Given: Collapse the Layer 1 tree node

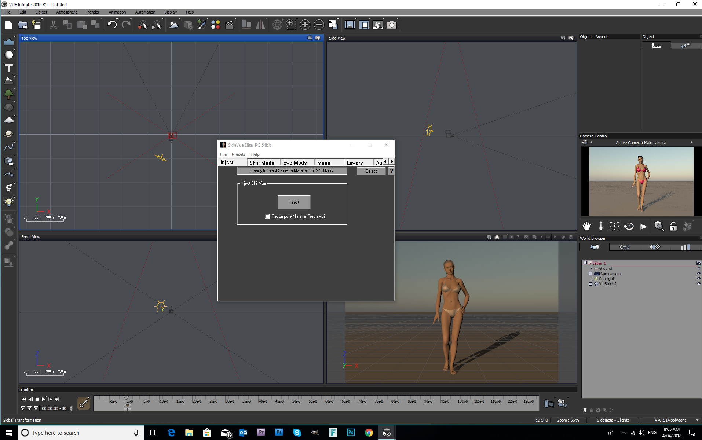Looking at the screenshot, I should pyautogui.click(x=585, y=263).
